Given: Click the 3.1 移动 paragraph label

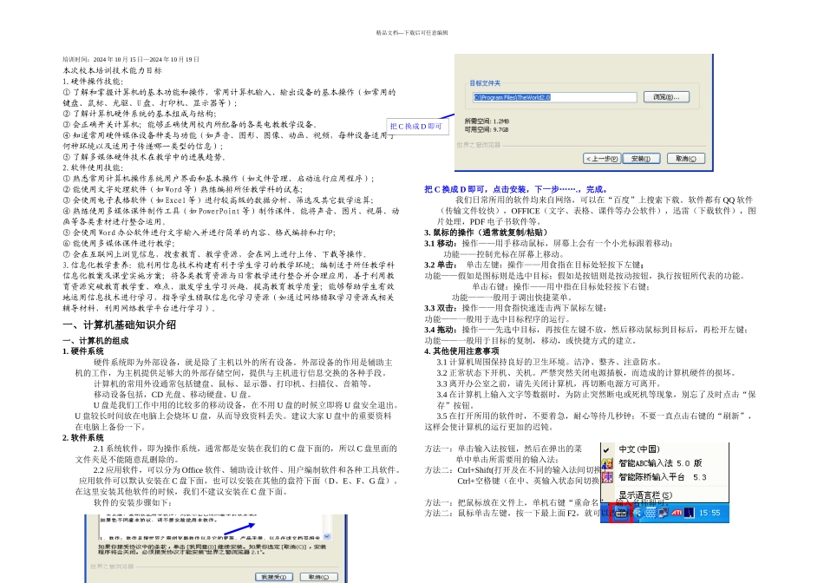Looking at the screenshot, I should (x=441, y=244).
